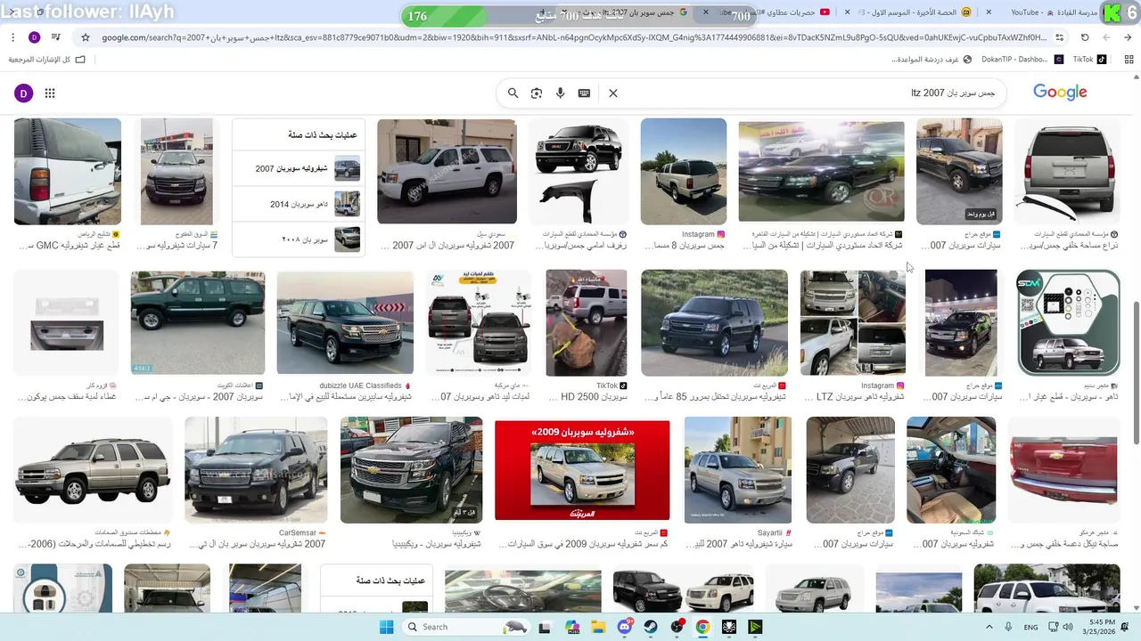This screenshot has width=1141, height=641.
Task: Open SDM parts store image result
Action: click(x=1068, y=323)
